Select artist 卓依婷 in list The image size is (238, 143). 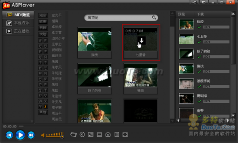click(x=57, y=27)
